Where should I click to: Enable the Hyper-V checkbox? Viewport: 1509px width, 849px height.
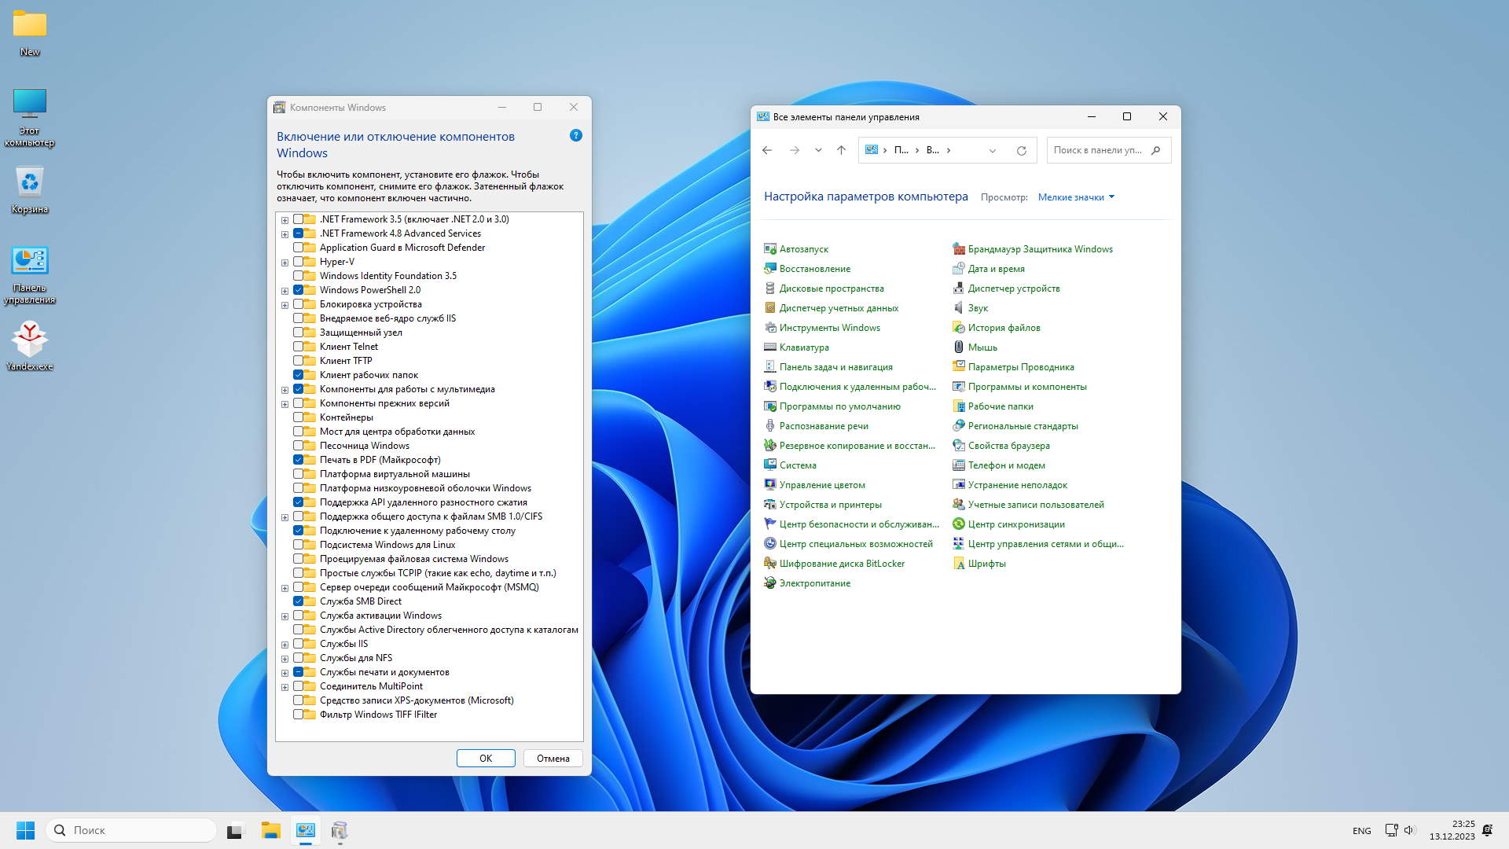point(299,262)
